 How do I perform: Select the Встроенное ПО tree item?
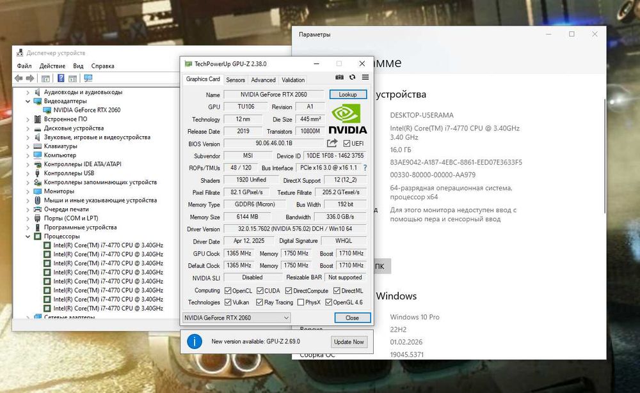65,119
